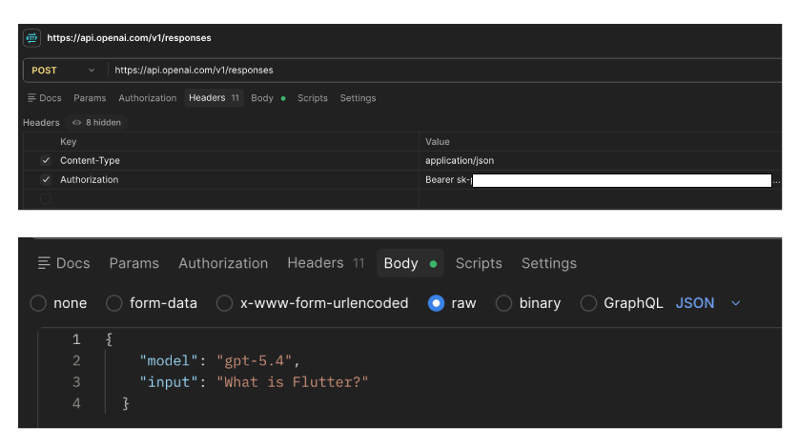799x448 pixels.
Task: Uncheck the Authorization header checkbox
Action: [46, 179]
